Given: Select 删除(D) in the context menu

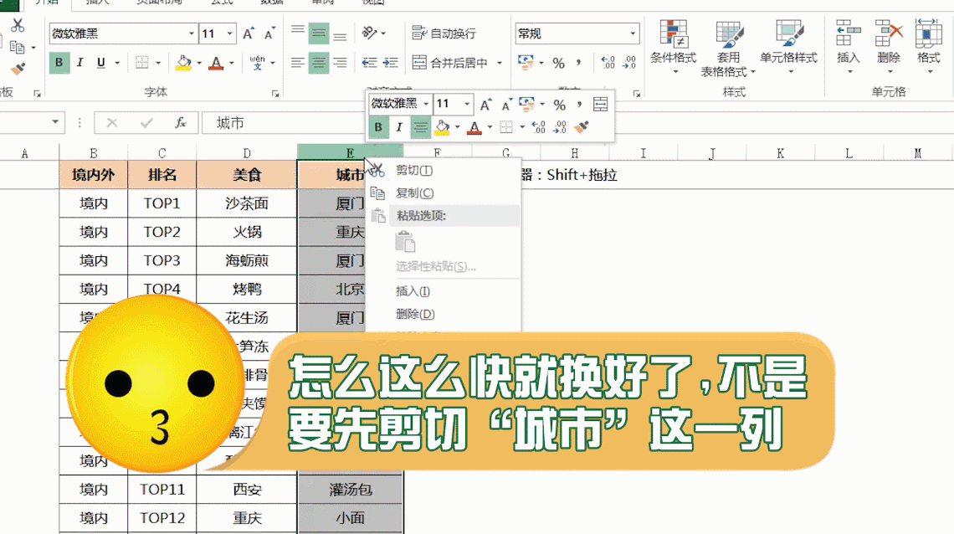Looking at the screenshot, I should pyautogui.click(x=414, y=314).
